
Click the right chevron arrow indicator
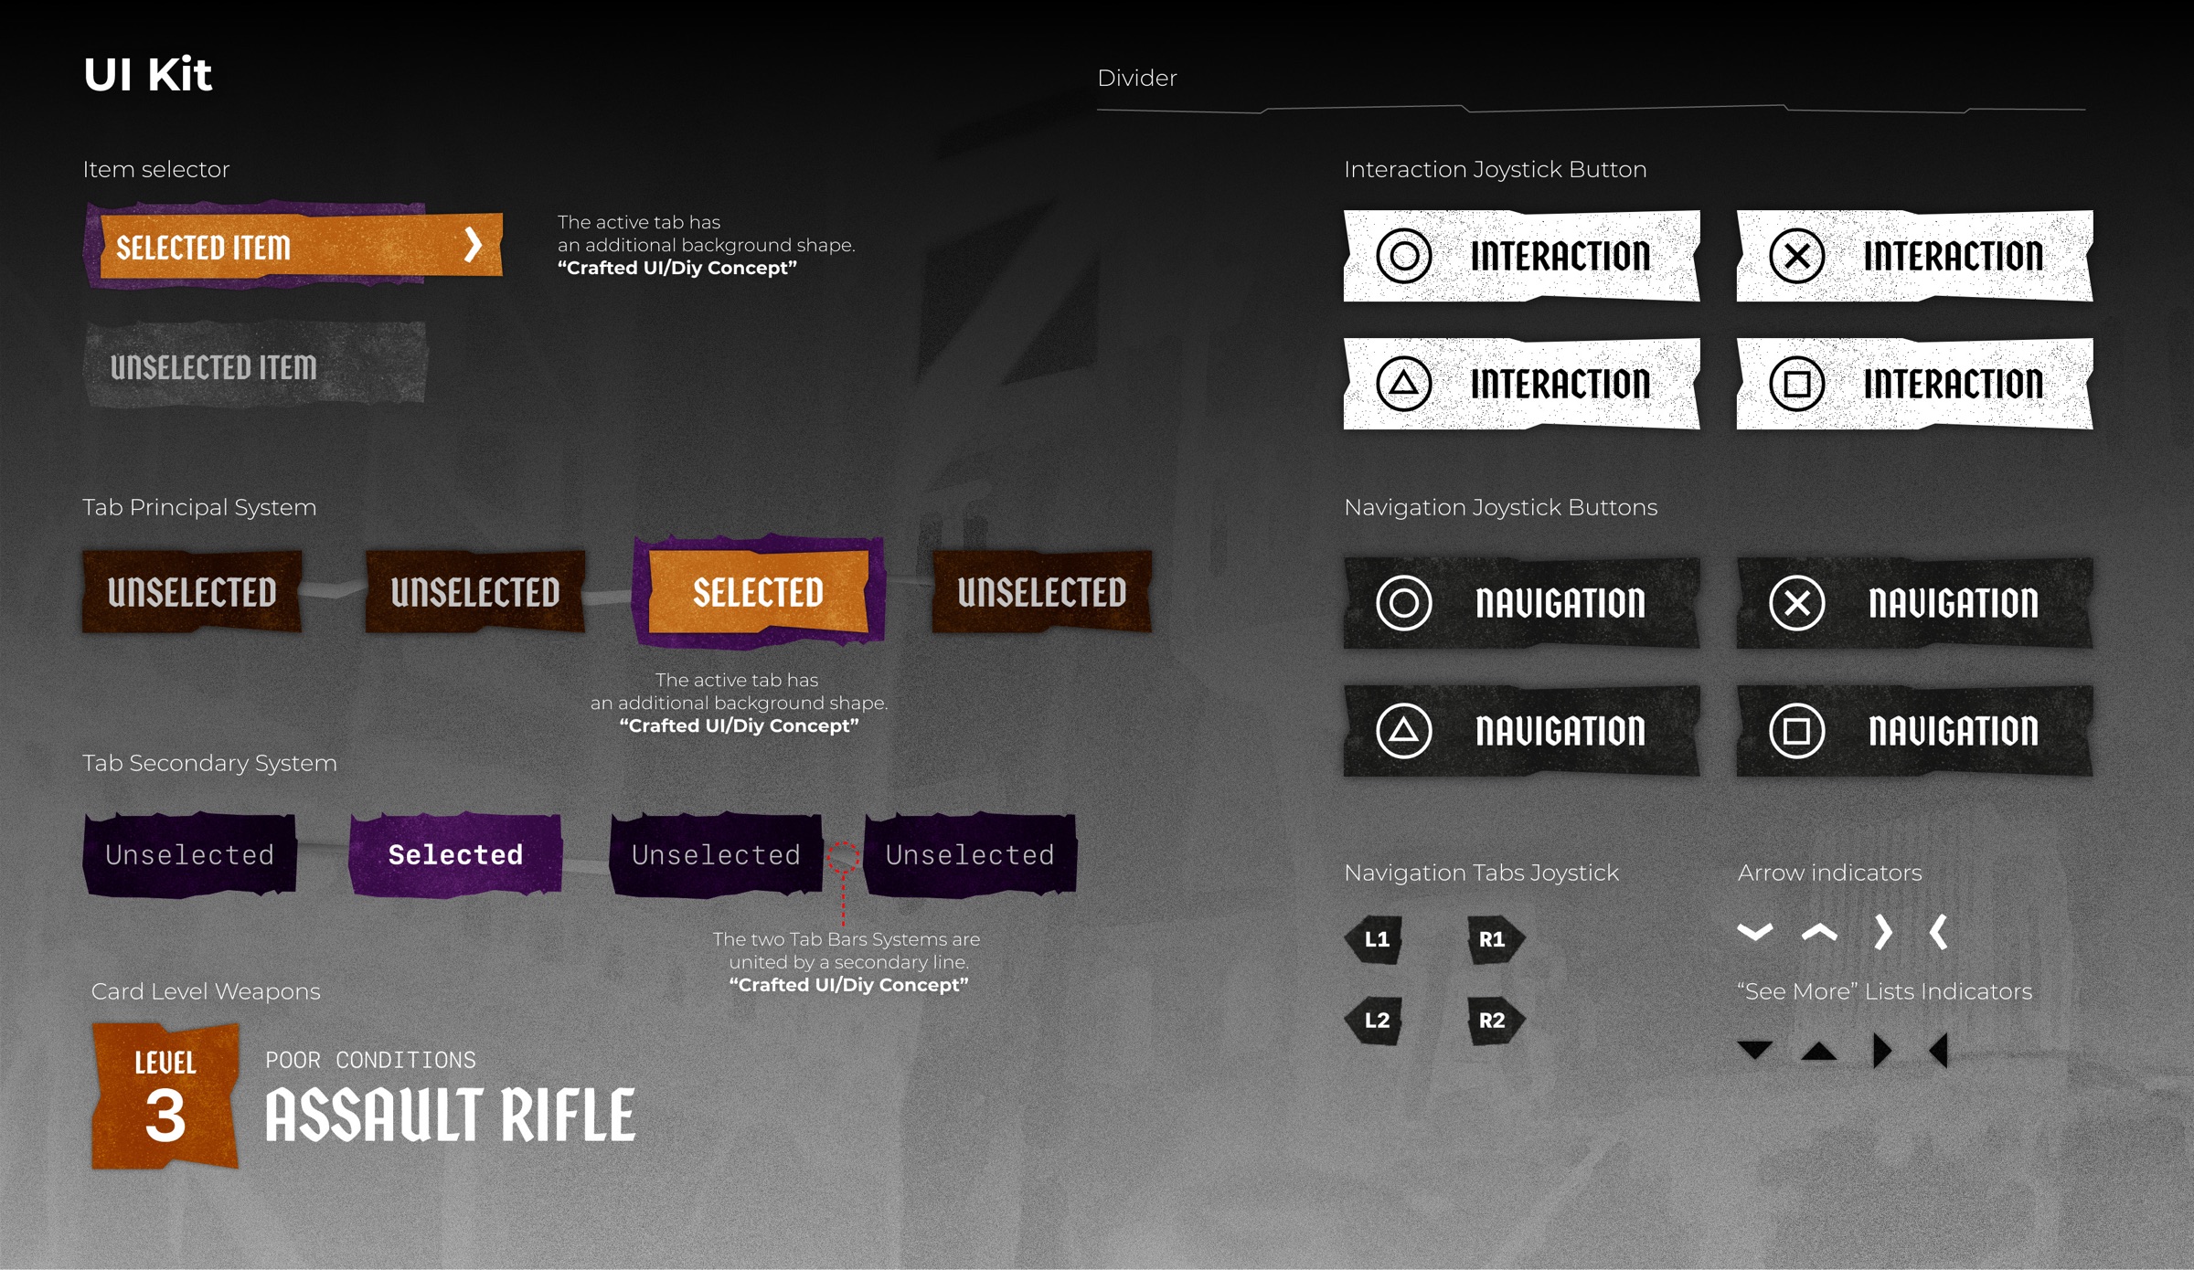click(1882, 933)
